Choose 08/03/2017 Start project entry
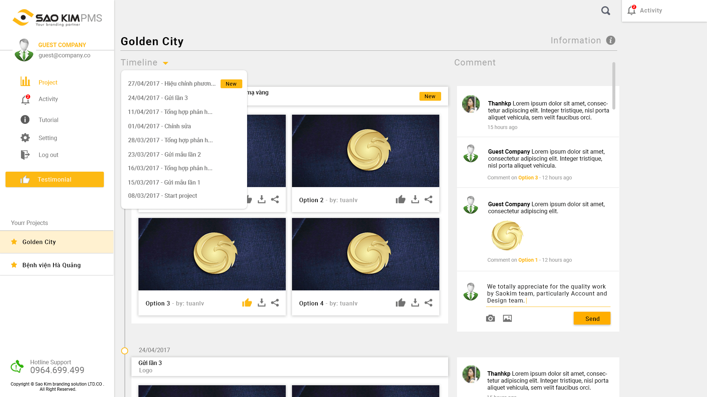Image resolution: width=707 pixels, height=397 pixels. click(162, 196)
